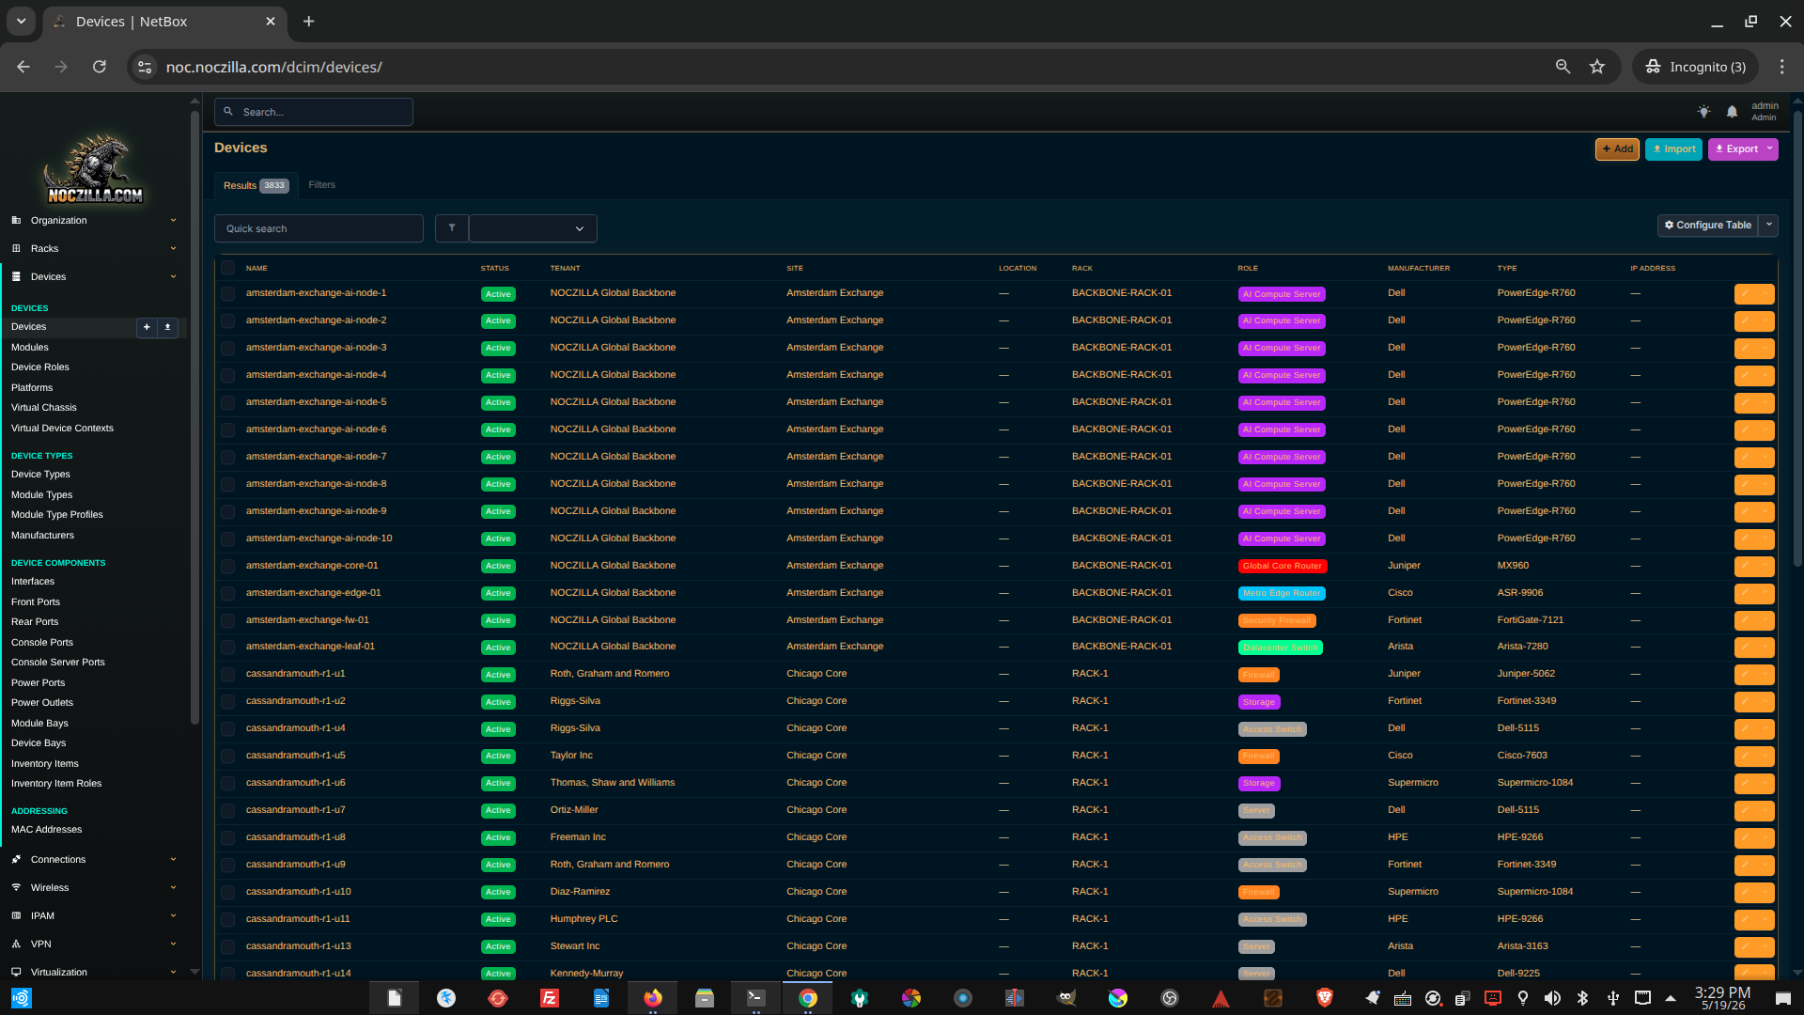View site information icon in address bar

[x=145, y=67]
